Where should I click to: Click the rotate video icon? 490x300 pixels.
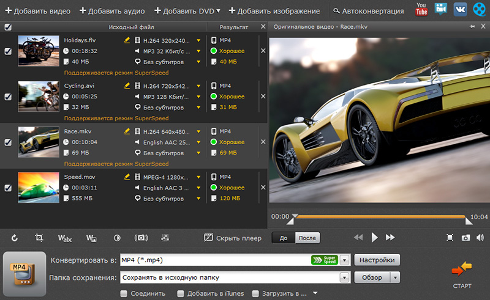15,238
